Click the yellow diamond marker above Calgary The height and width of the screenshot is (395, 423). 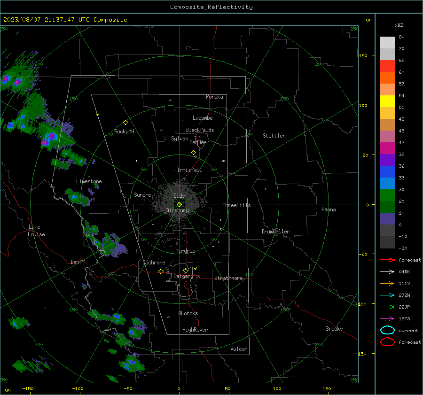[x=186, y=271]
